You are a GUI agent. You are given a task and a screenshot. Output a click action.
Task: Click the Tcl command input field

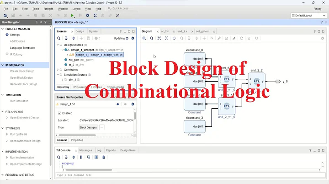click(x=191, y=175)
